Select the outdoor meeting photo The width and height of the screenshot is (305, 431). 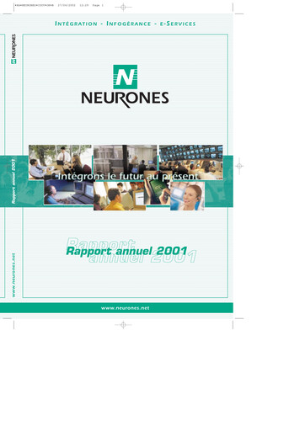tap(60, 162)
